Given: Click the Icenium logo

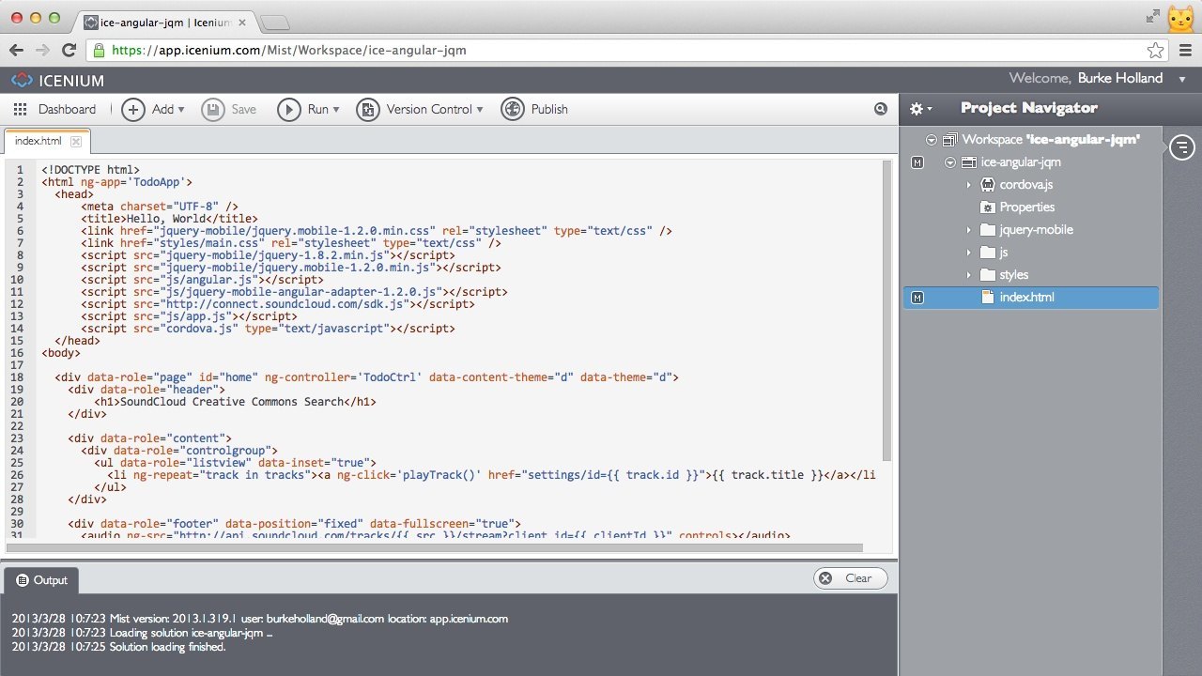Looking at the screenshot, I should tap(22, 81).
